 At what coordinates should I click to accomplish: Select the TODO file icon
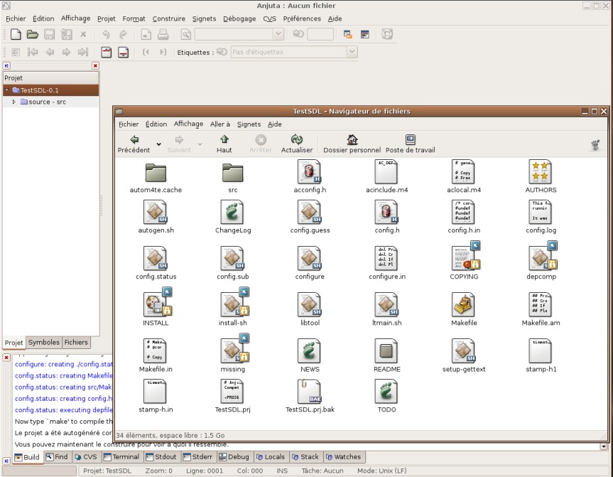tap(386, 391)
